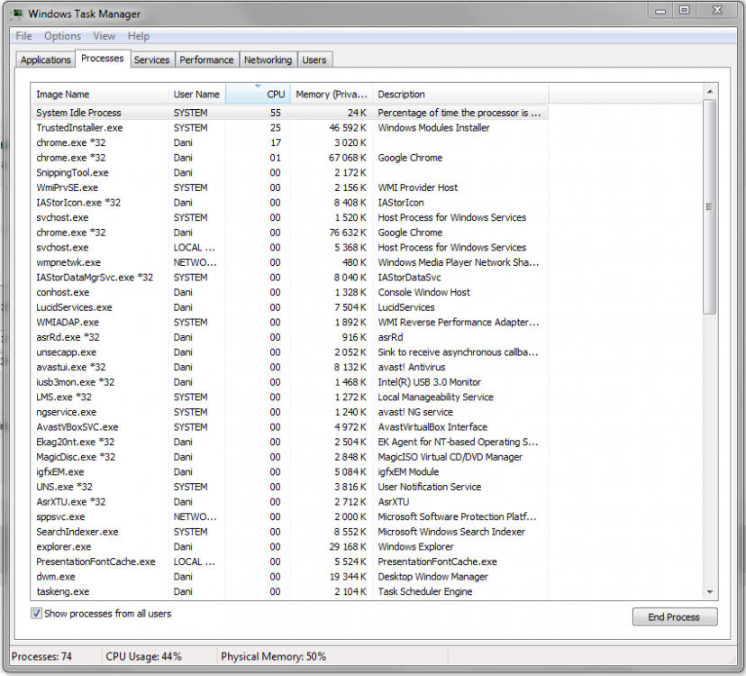Open the Options menu

62,36
